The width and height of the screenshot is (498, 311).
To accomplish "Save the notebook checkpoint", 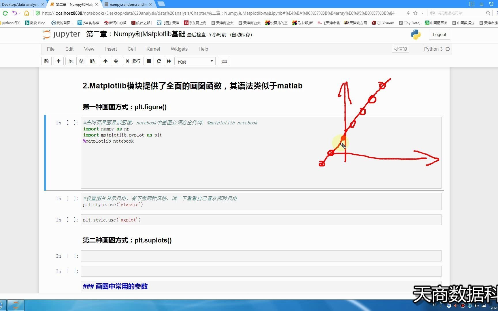I will (46, 61).
